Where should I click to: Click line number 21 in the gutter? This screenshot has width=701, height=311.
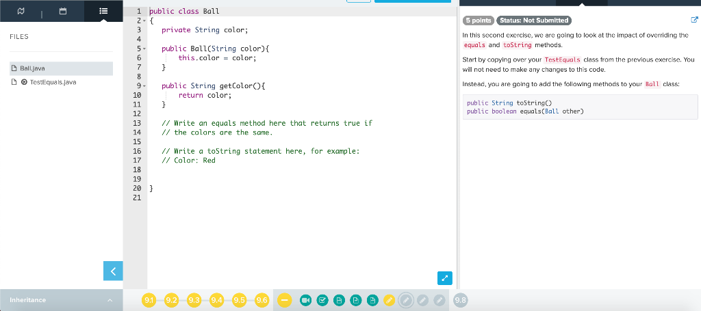pos(137,198)
